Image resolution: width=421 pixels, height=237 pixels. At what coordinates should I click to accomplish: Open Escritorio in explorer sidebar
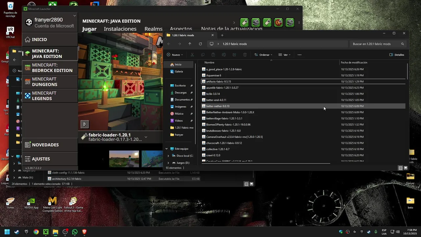(x=180, y=86)
